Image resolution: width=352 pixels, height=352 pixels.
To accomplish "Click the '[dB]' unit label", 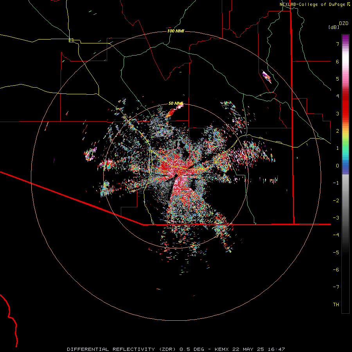I will coord(334,27).
